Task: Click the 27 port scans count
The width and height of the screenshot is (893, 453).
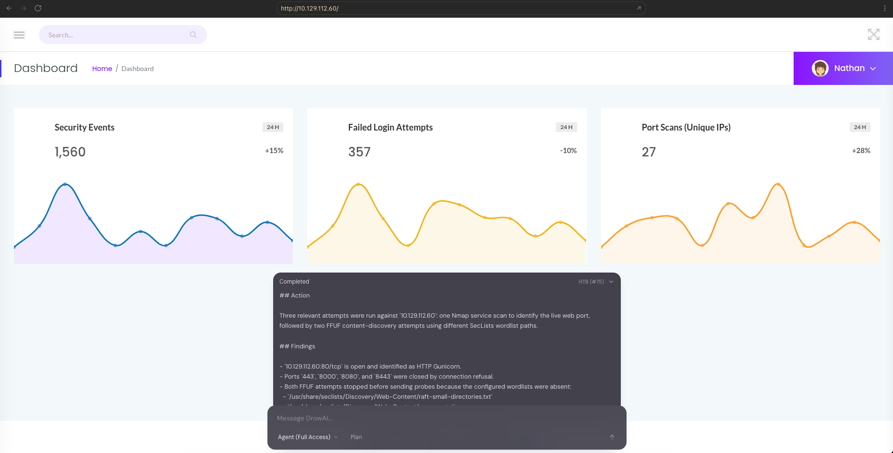Action: click(x=649, y=152)
